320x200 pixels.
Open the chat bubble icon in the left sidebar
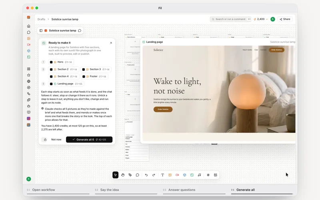pos(28,32)
